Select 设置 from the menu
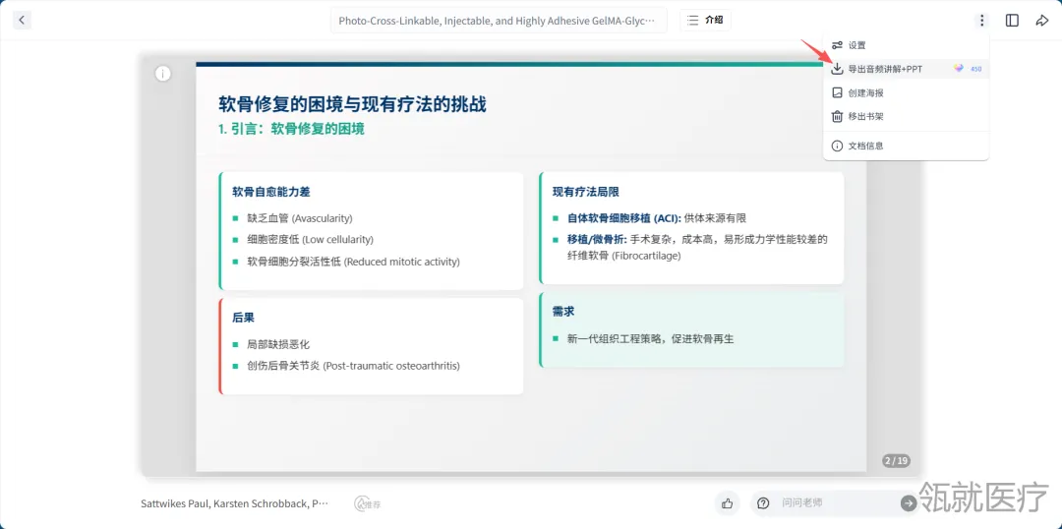This screenshot has height=529, width=1062. 906,45
